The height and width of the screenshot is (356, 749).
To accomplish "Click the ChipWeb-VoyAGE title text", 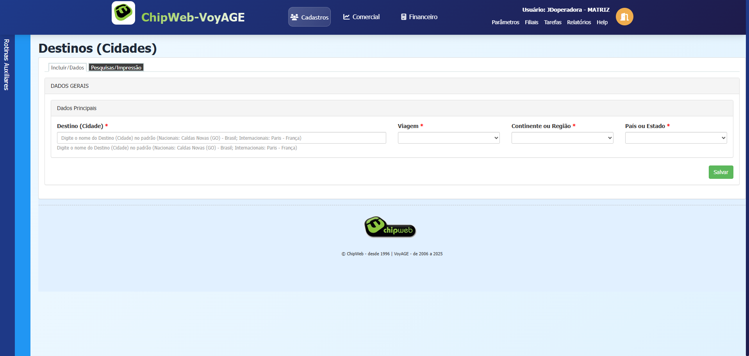I will pos(193,17).
